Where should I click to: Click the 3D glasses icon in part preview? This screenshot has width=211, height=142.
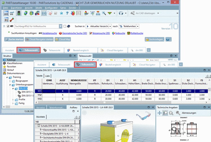[143, 116]
